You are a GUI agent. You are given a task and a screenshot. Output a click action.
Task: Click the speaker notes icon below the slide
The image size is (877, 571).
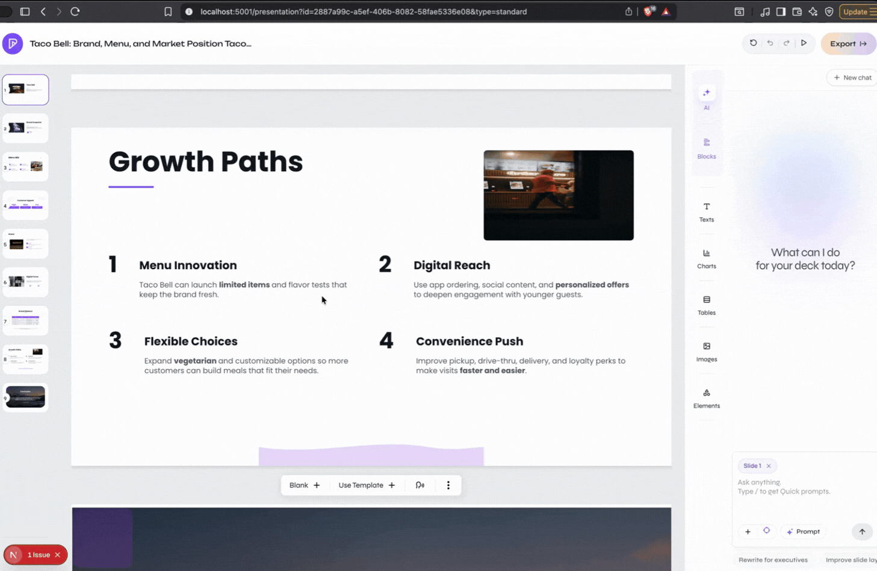420,485
